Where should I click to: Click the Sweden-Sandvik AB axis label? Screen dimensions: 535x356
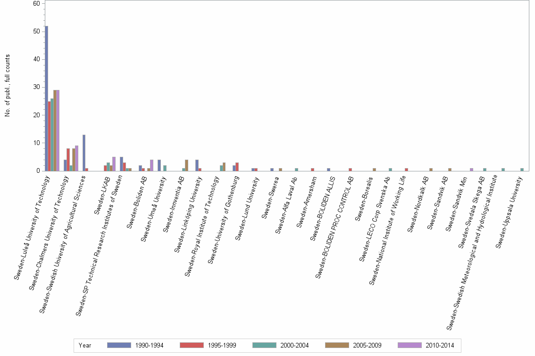[437, 202]
